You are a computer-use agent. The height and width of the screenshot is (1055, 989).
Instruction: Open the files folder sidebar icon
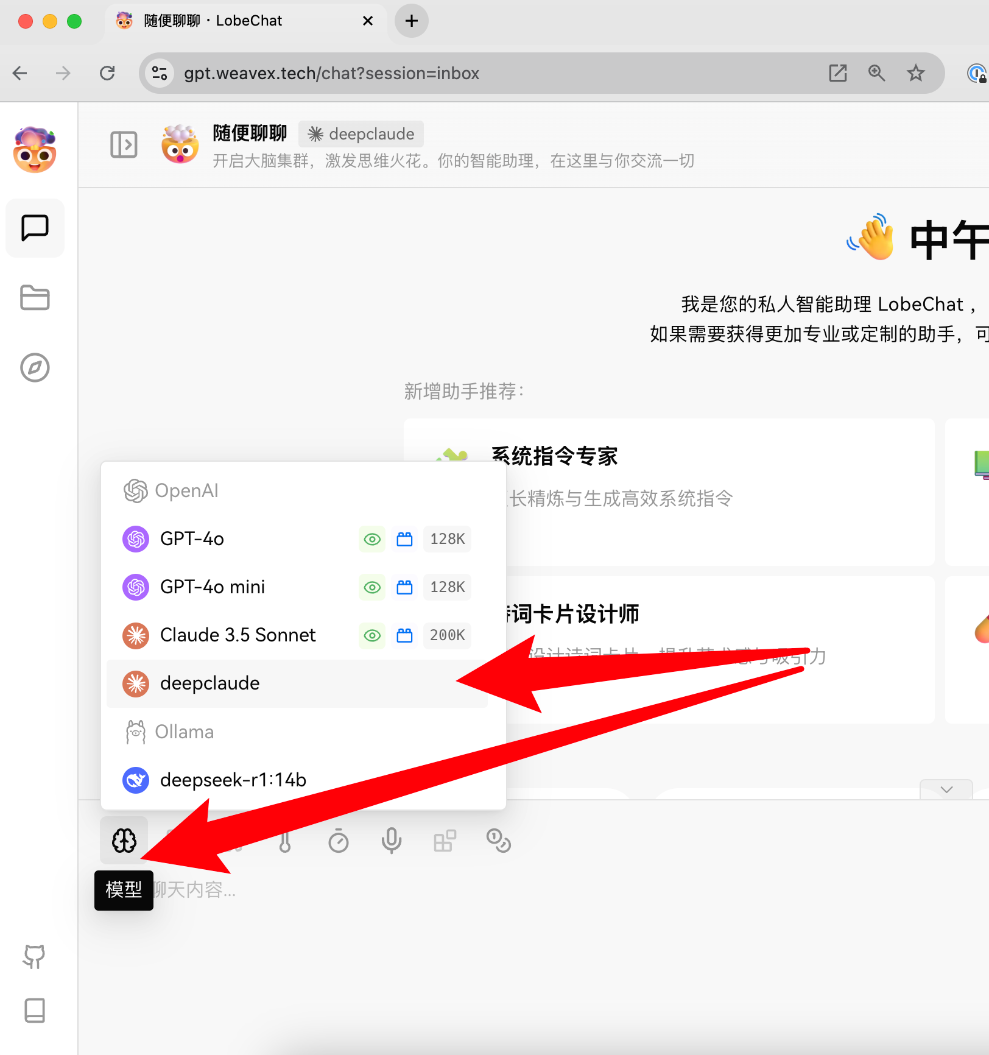[35, 298]
